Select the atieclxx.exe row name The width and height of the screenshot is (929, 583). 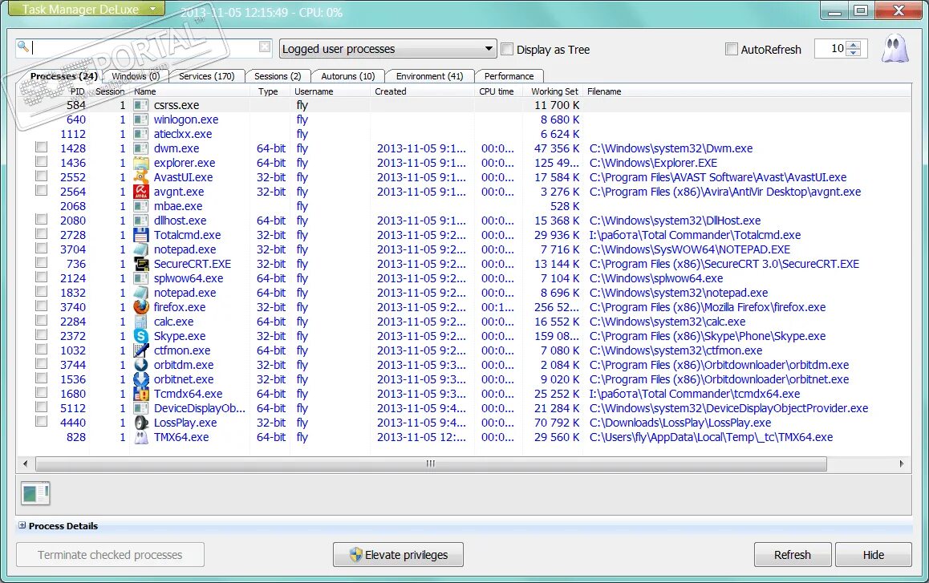182,134
